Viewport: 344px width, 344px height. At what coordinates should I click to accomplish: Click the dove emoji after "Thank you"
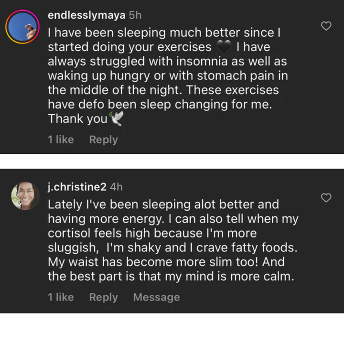[x=117, y=119]
